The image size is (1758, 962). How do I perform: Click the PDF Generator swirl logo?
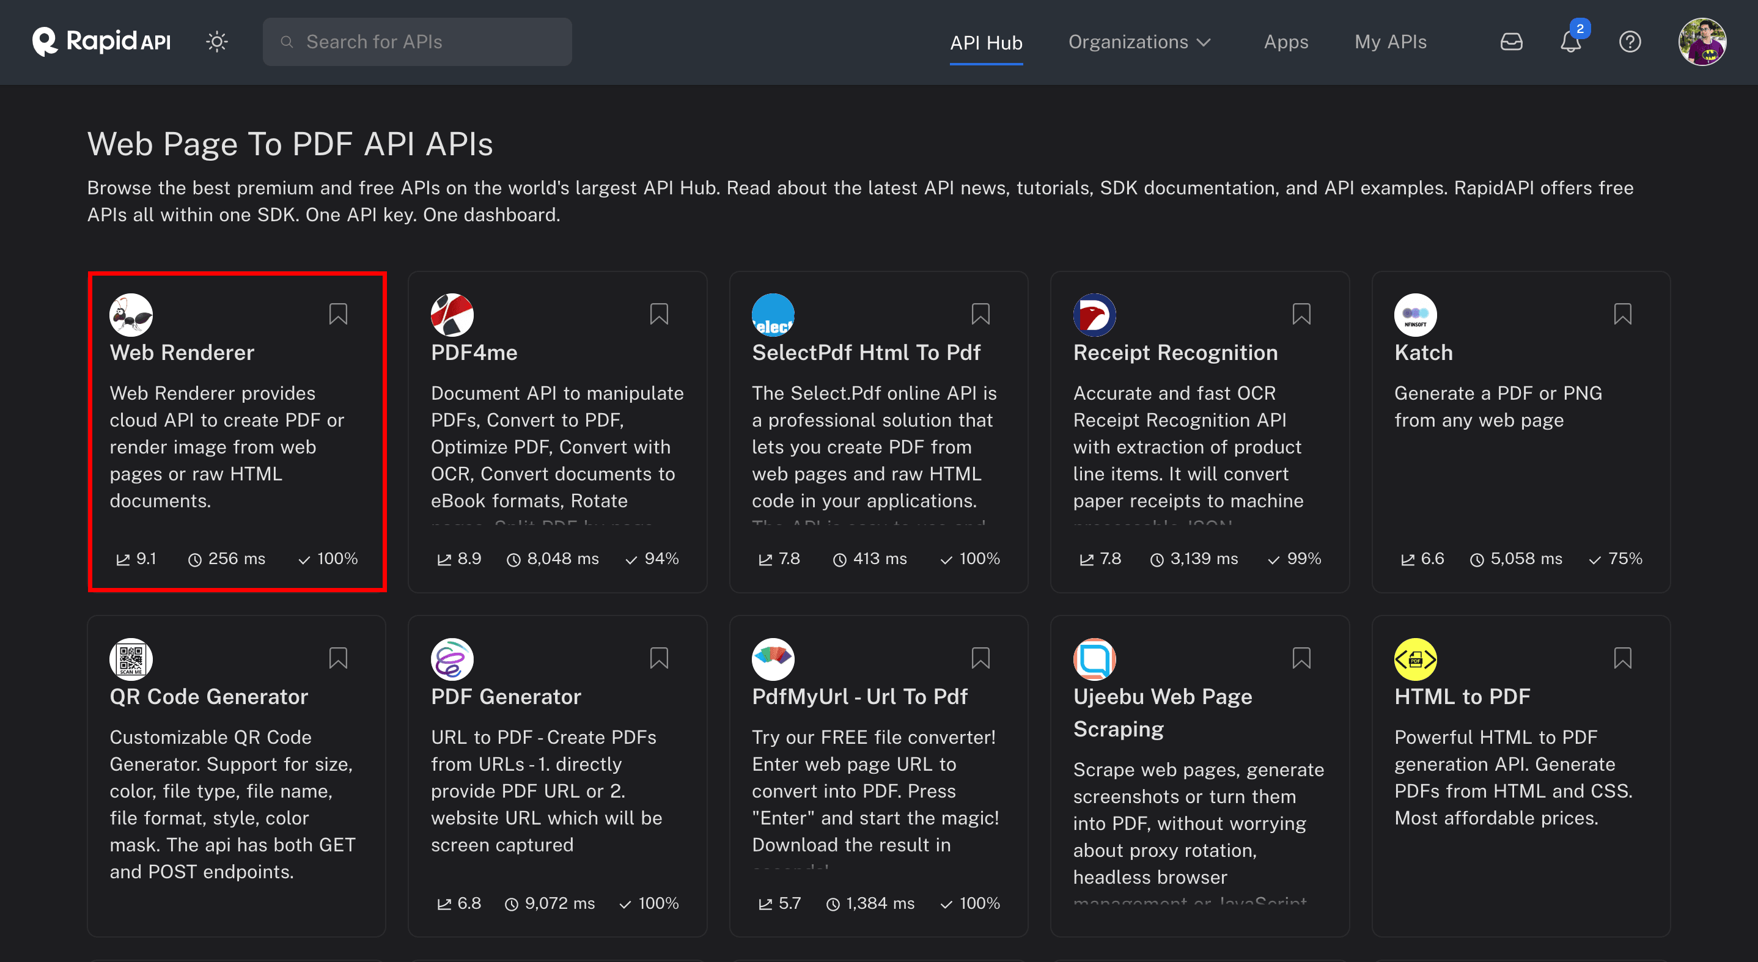452,659
